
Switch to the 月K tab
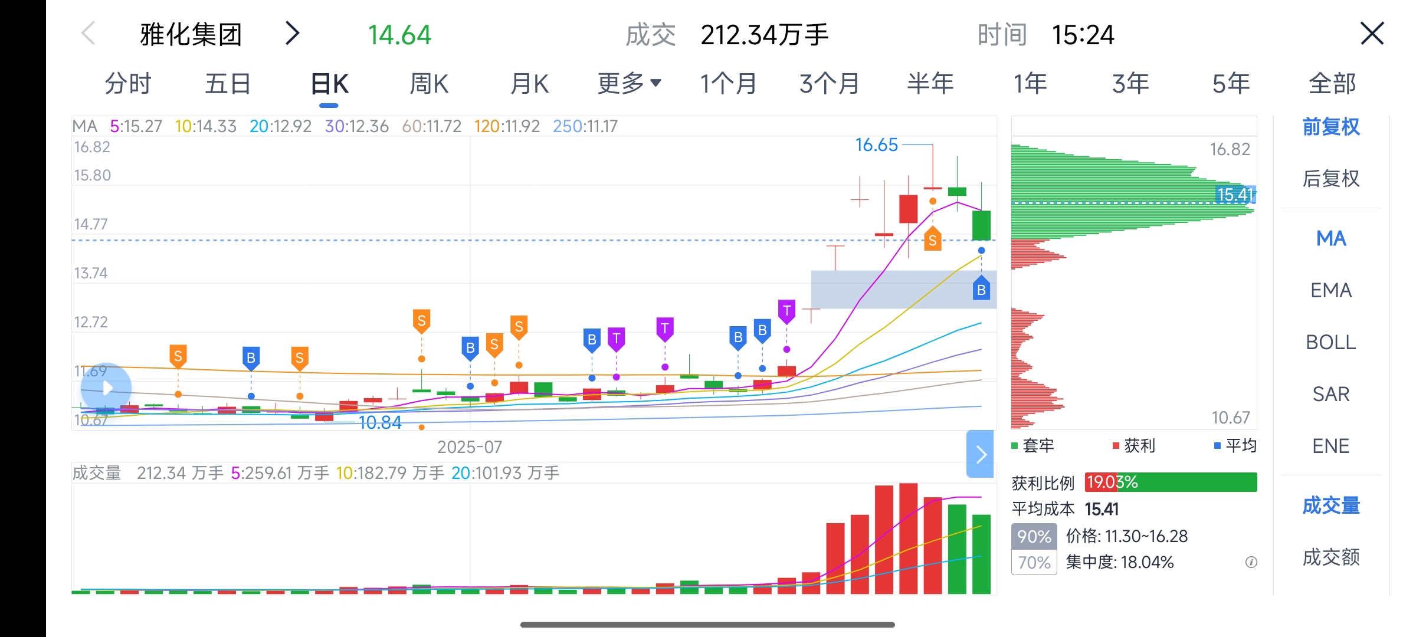[529, 83]
